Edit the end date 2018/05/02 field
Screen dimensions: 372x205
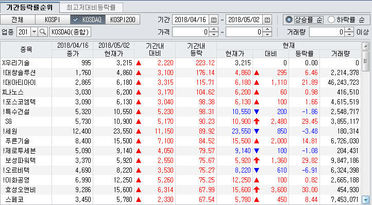(244, 20)
